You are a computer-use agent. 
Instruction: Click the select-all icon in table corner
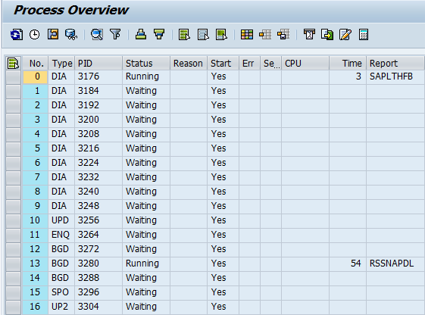(x=14, y=63)
